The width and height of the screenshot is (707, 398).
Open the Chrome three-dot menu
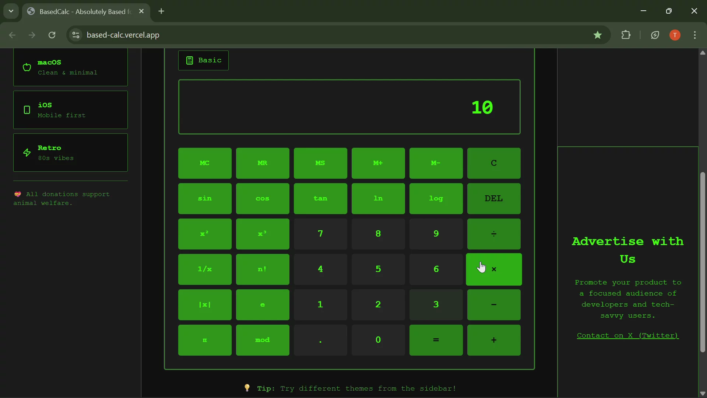[x=694, y=35]
